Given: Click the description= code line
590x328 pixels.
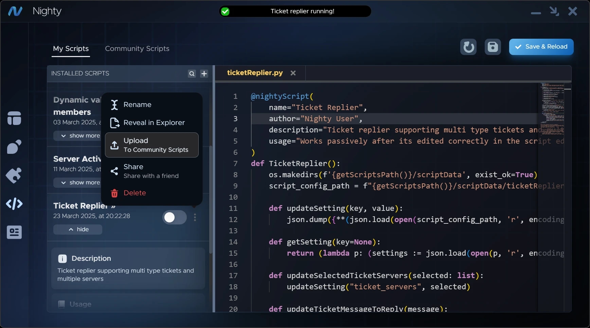Looking at the screenshot, I should [416, 130].
